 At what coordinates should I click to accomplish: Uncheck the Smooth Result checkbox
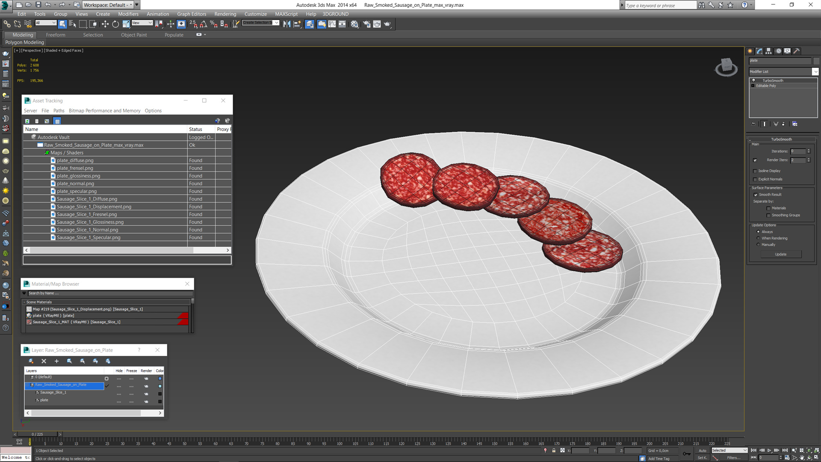click(755, 195)
